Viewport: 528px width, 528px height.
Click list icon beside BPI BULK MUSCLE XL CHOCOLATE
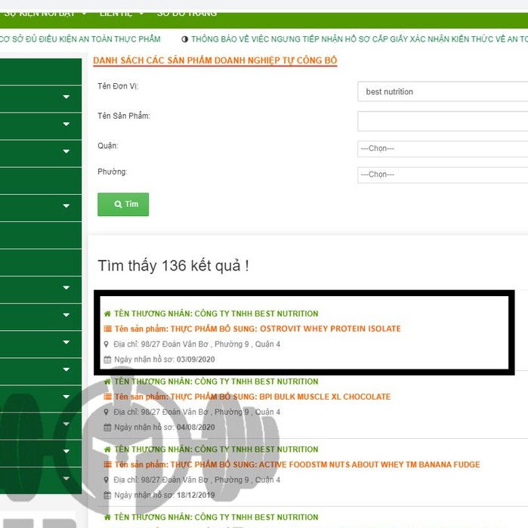[107, 397]
